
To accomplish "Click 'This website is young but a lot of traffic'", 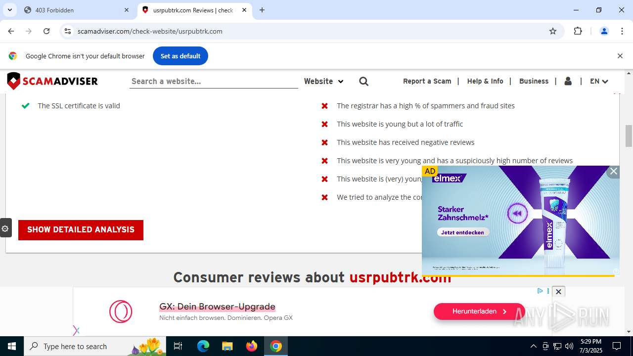I will [400, 124].
